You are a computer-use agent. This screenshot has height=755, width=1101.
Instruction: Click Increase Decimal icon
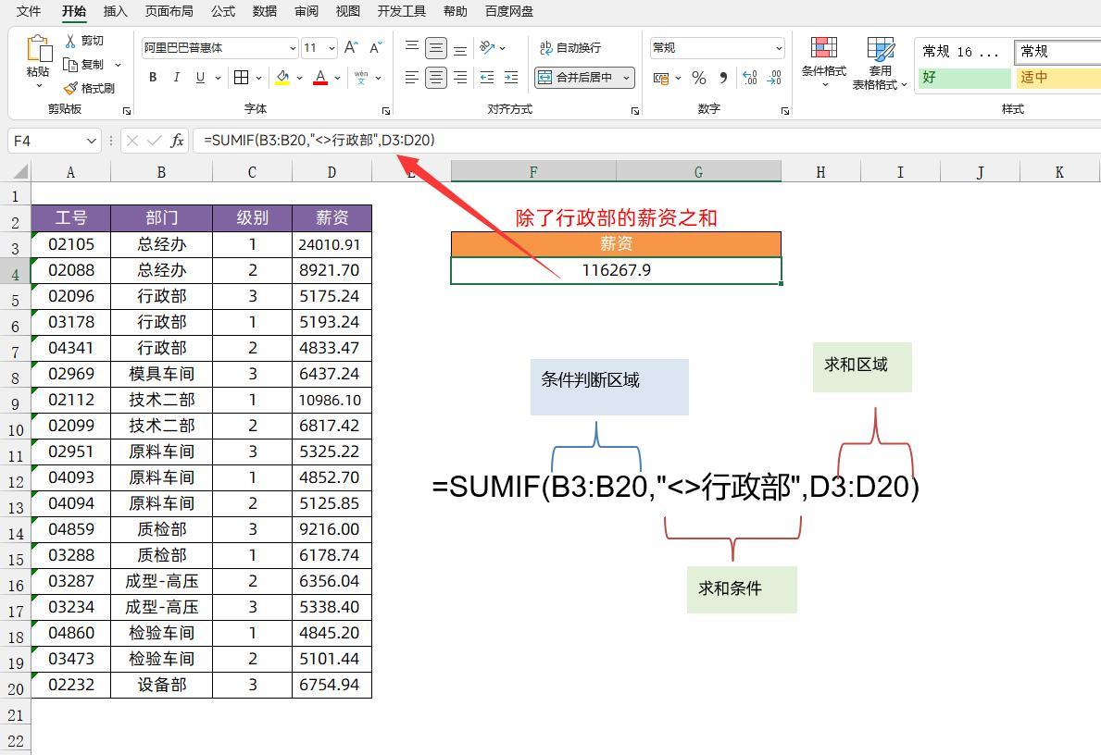tap(750, 78)
